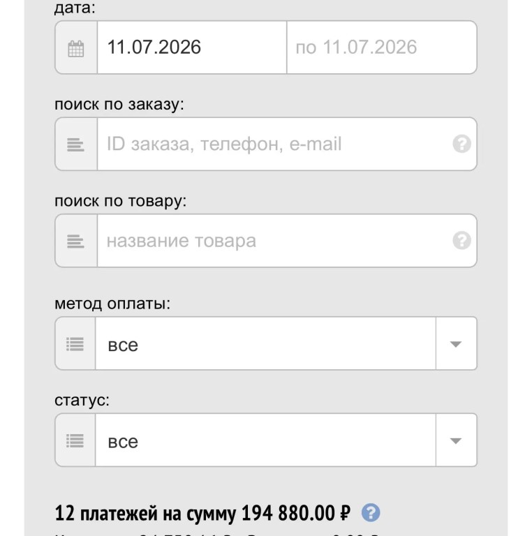Image resolution: width=532 pixels, height=536 pixels.
Task: Click the '12 платежей на сумму' summary text
Action: pos(146,513)
